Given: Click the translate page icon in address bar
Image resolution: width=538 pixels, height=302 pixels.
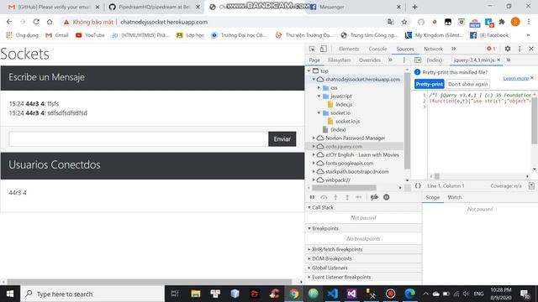Looking at the screenshot, I should pyautogui.click(x=390, y=22).
